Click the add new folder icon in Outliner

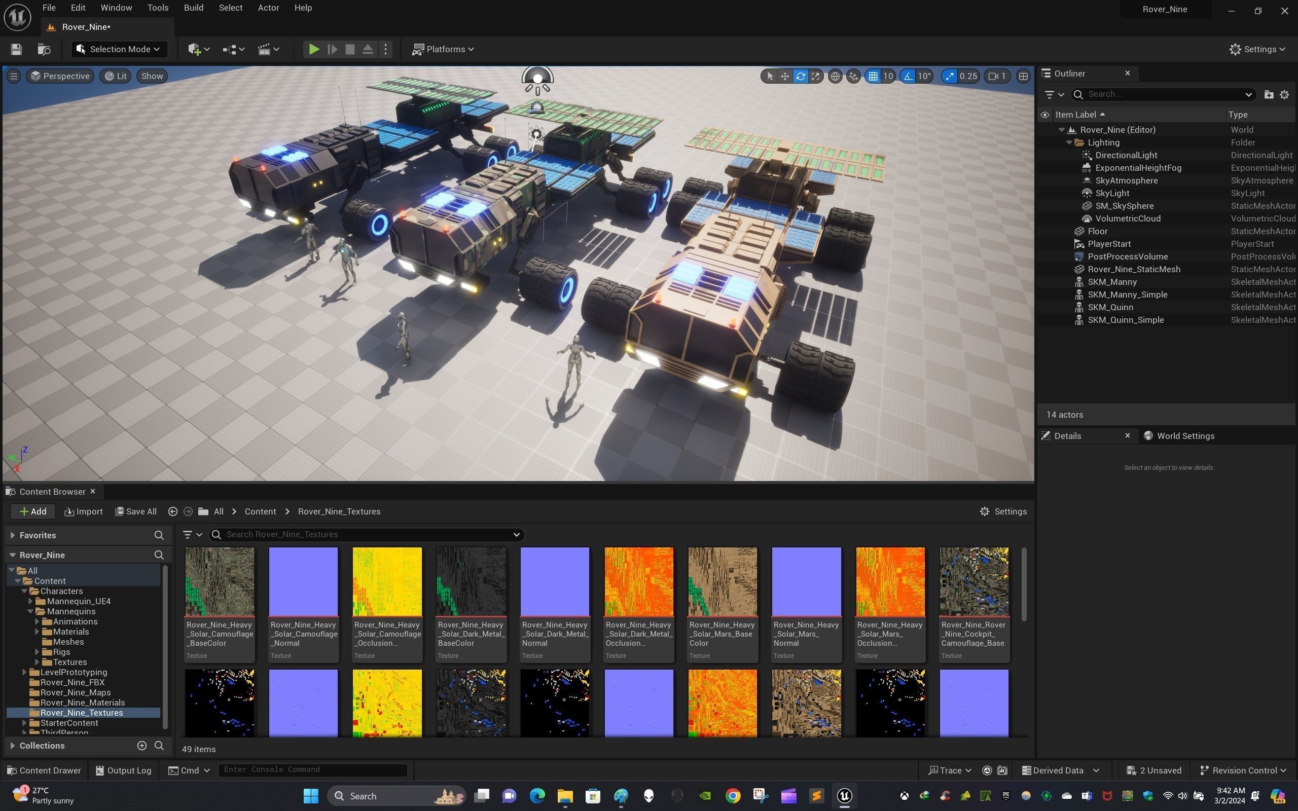(x=1269, y=94)
